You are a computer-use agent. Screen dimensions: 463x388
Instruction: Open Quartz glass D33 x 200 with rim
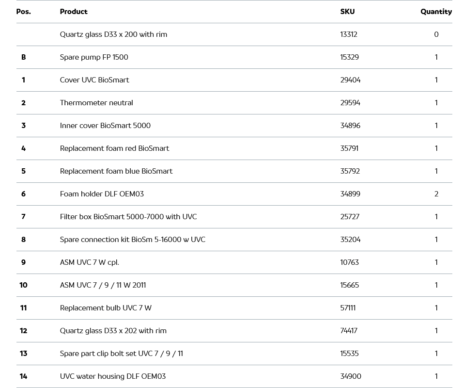click(113, 34)
